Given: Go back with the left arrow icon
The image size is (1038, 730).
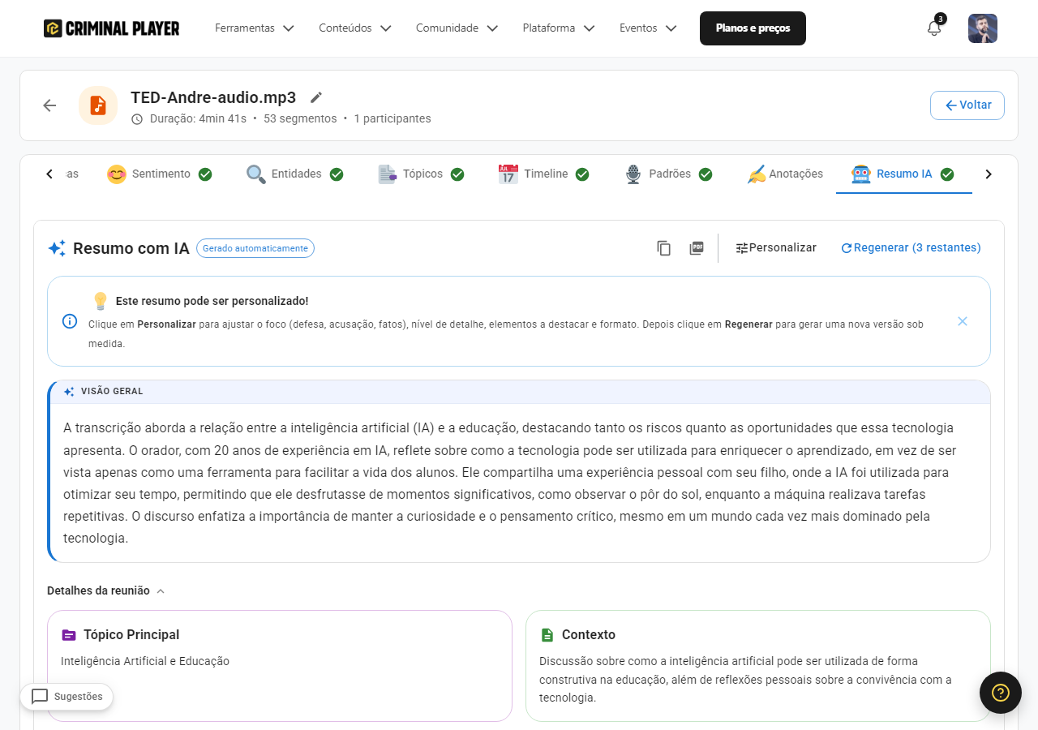Looking at the screenshot, I should click(49, 105).
